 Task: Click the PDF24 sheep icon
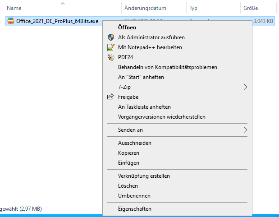pyautogui.click(x=111, y=57)
